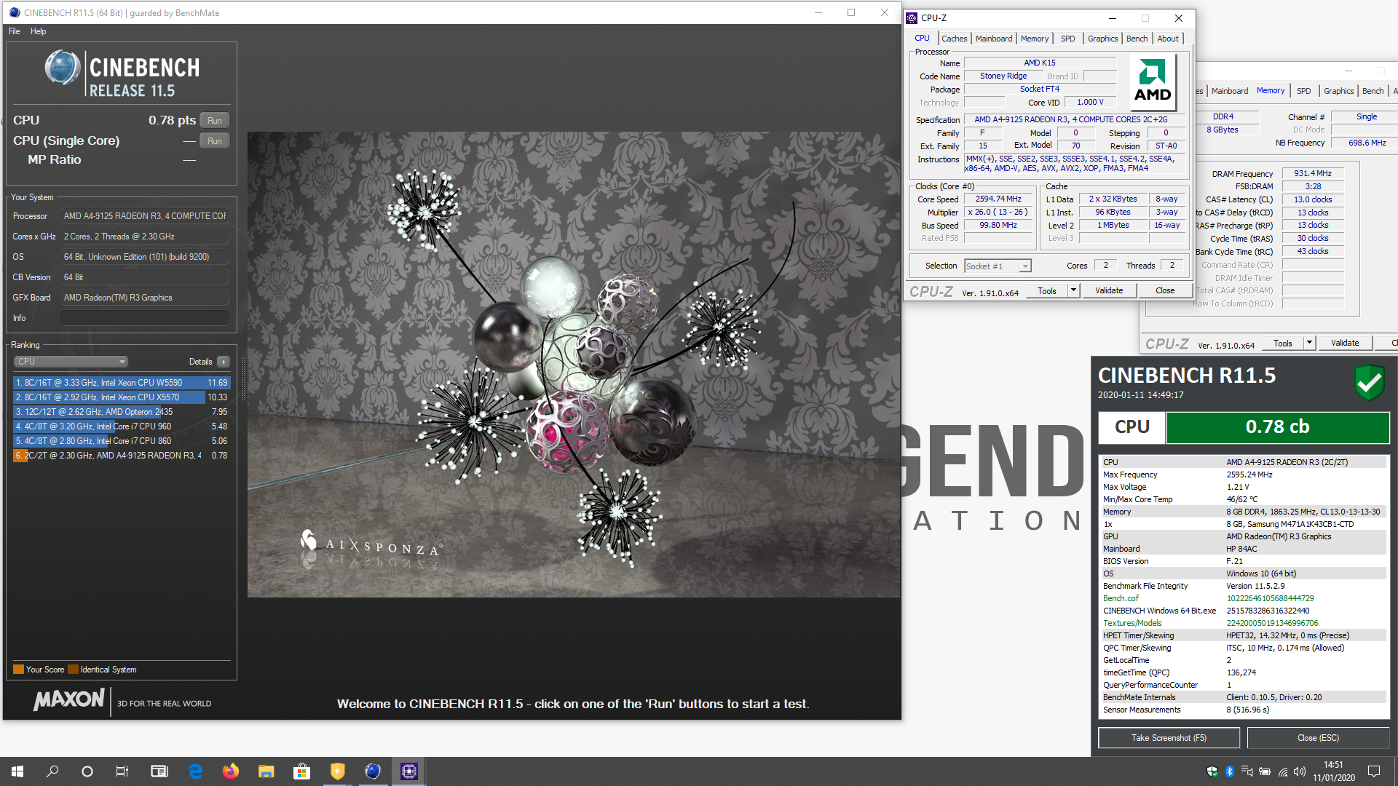Open the Action Center notifications icon

coord(1374,771)
